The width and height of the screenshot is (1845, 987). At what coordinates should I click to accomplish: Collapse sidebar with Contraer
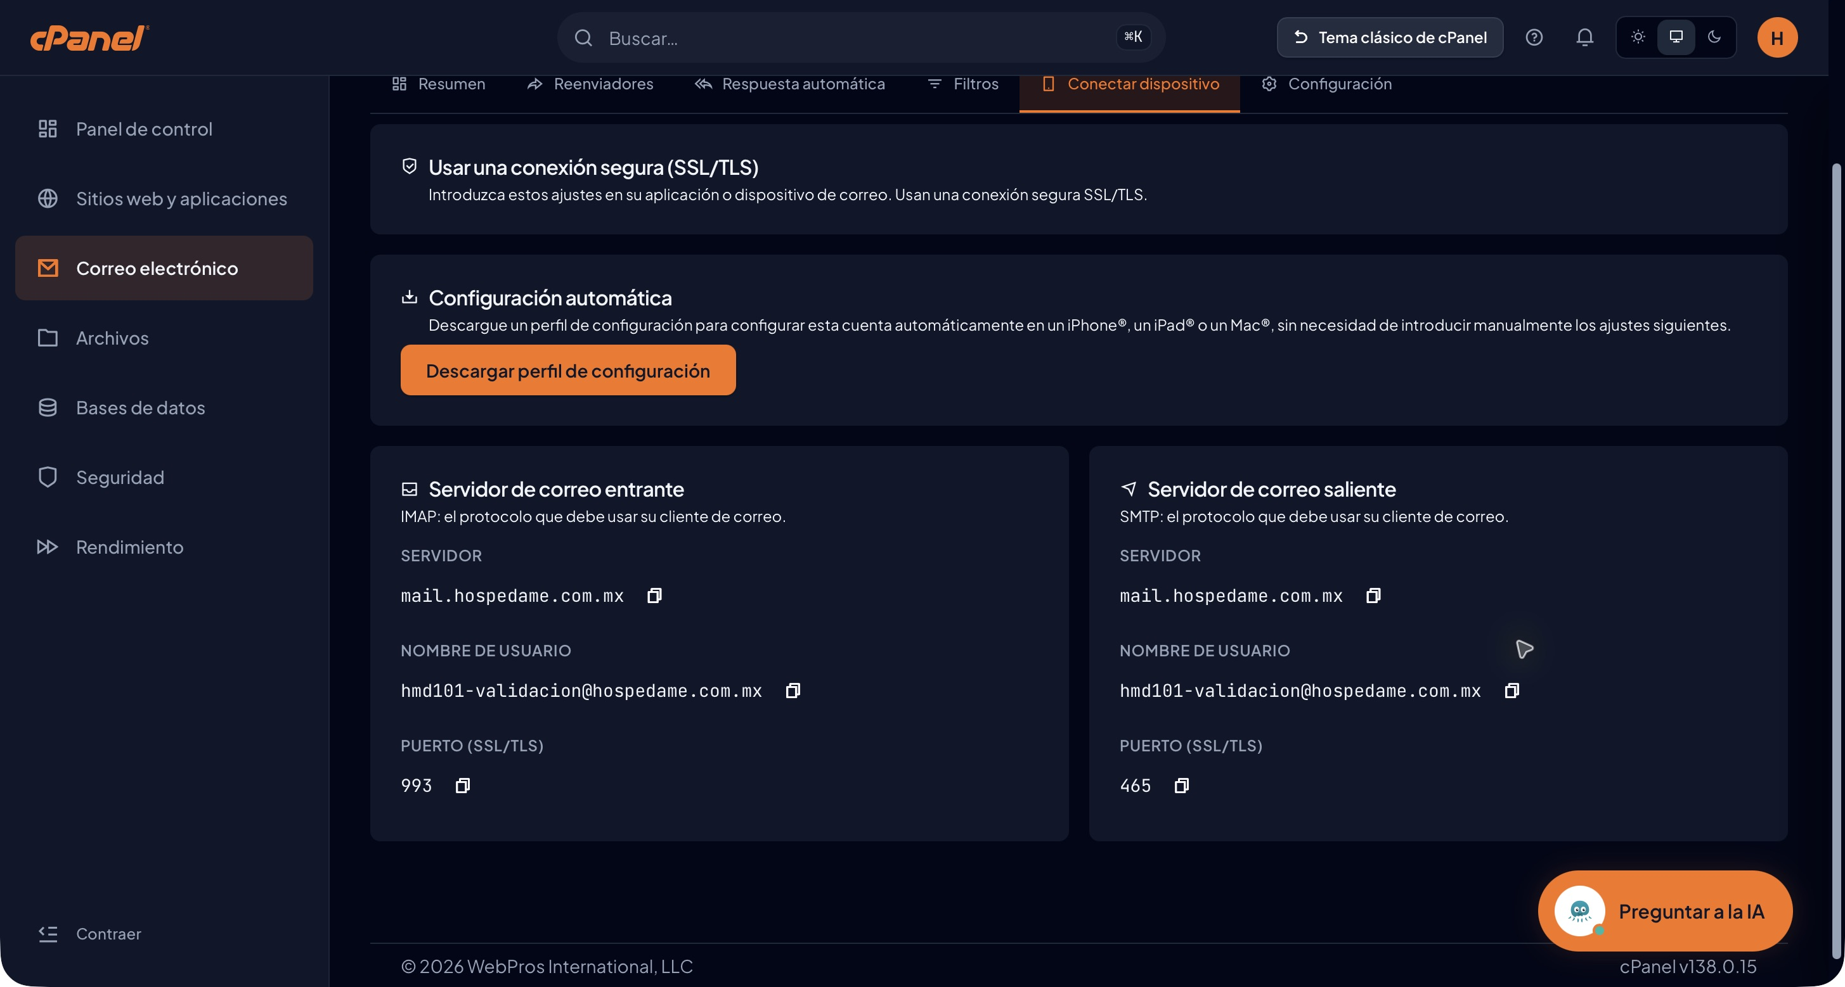pyautogui.click(x=89, y=934)
